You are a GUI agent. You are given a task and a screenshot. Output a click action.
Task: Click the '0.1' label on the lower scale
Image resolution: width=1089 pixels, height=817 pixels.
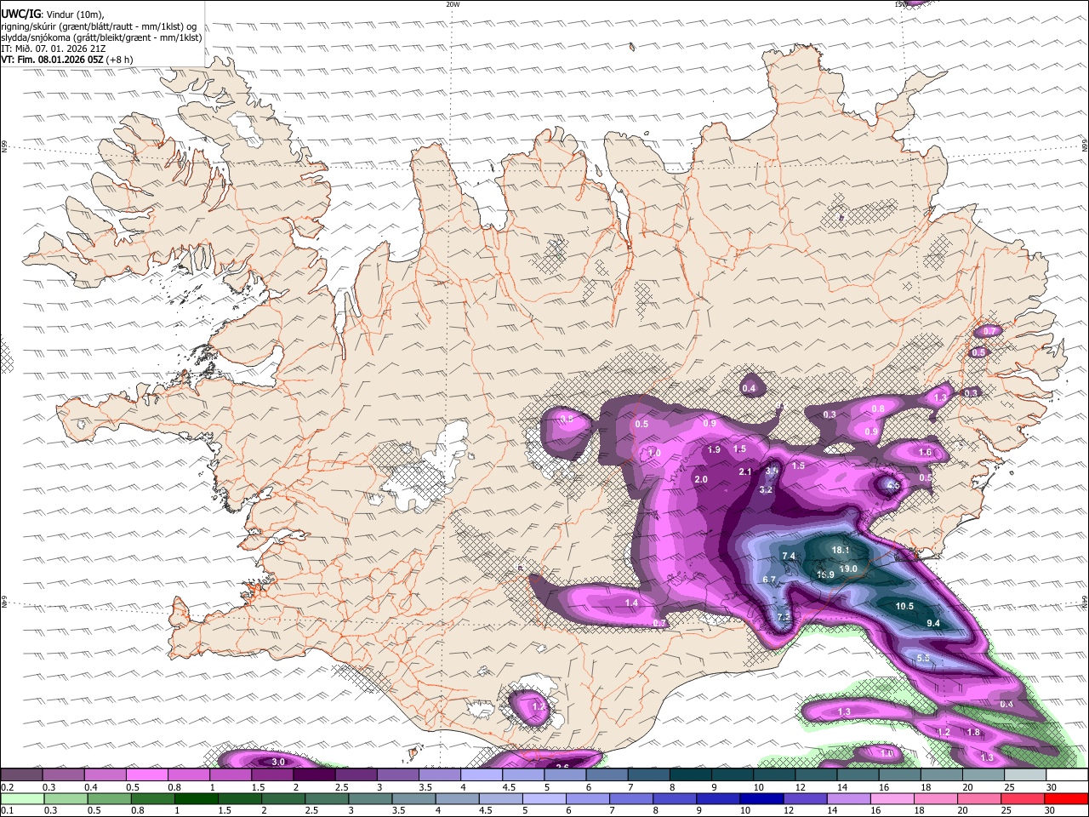(8, 810)
